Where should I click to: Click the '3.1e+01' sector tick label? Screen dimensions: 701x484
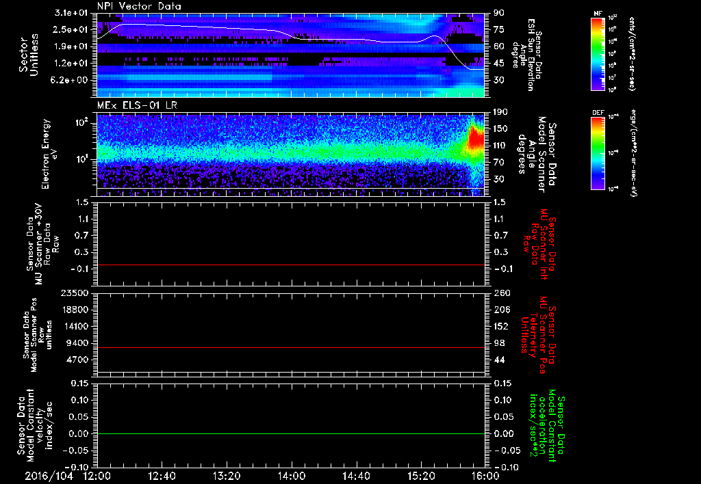click(71, 13)
